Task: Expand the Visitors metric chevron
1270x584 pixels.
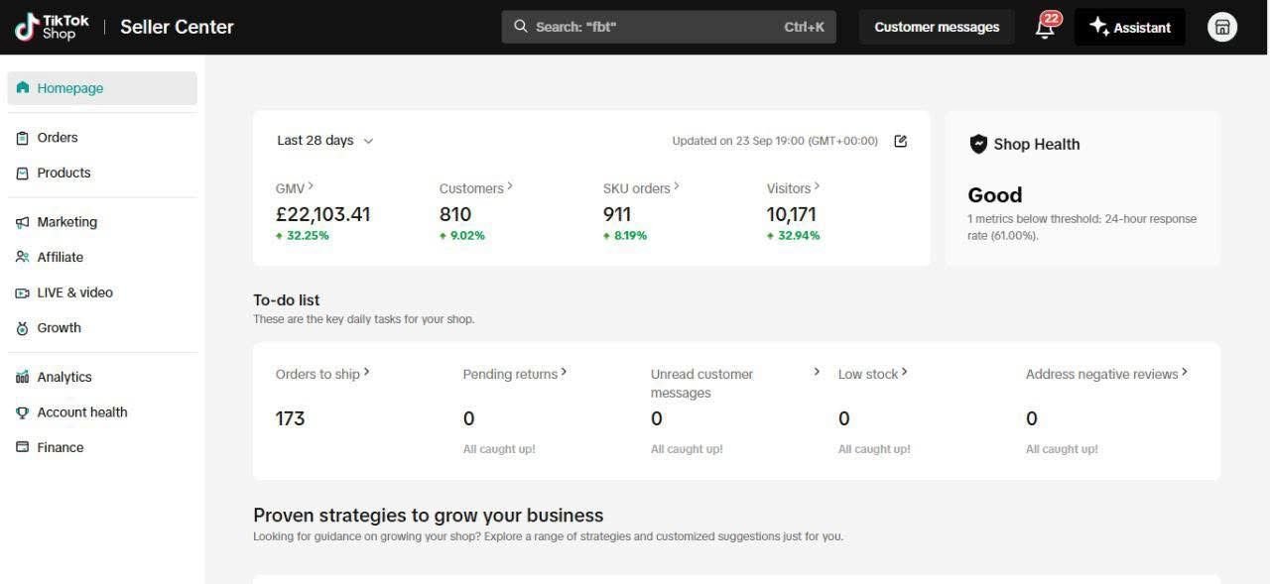Action: tap(817, 186)
